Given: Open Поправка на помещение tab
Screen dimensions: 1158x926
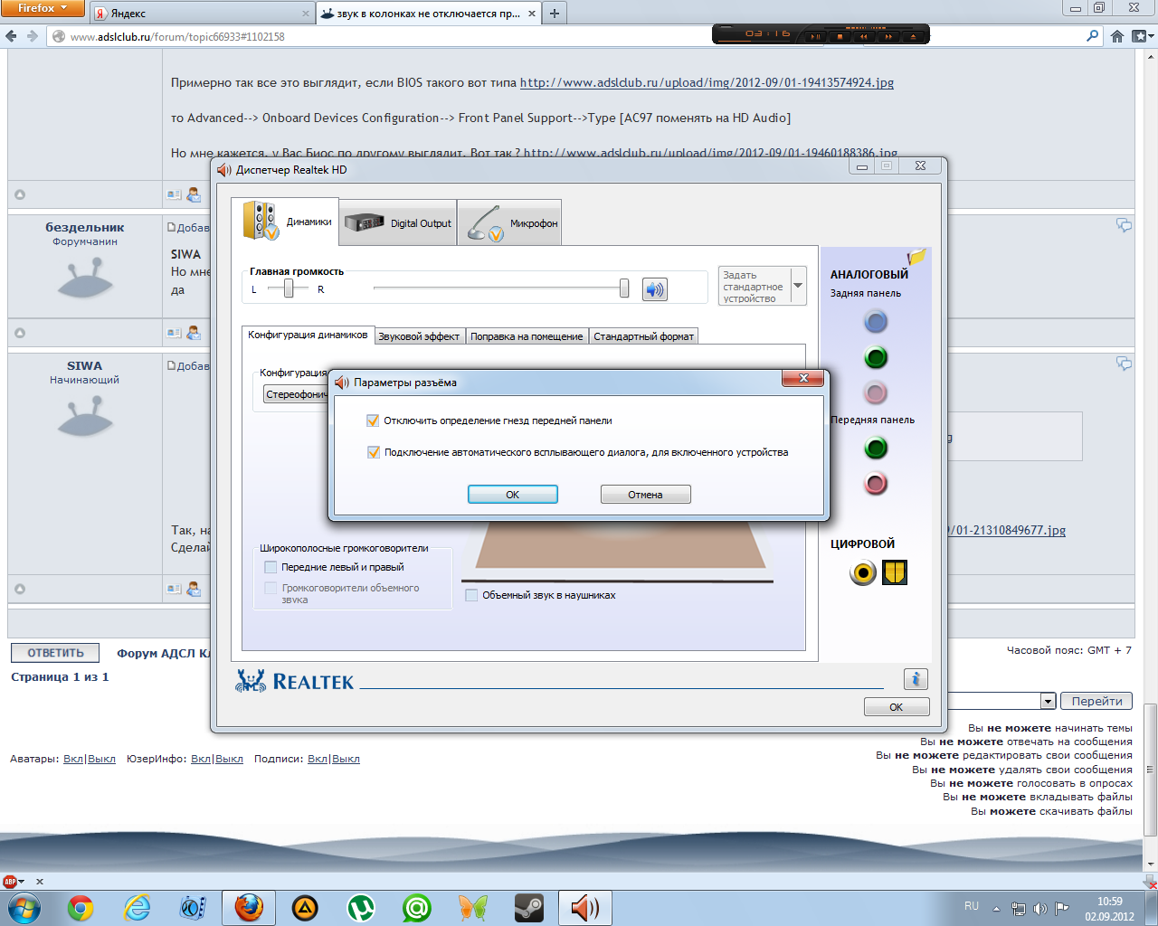Looking at the screenshot, I should point(527,336).
